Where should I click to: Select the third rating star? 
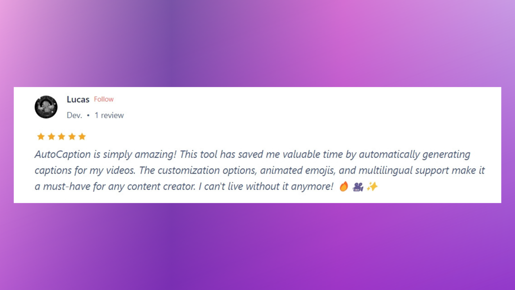62,136
